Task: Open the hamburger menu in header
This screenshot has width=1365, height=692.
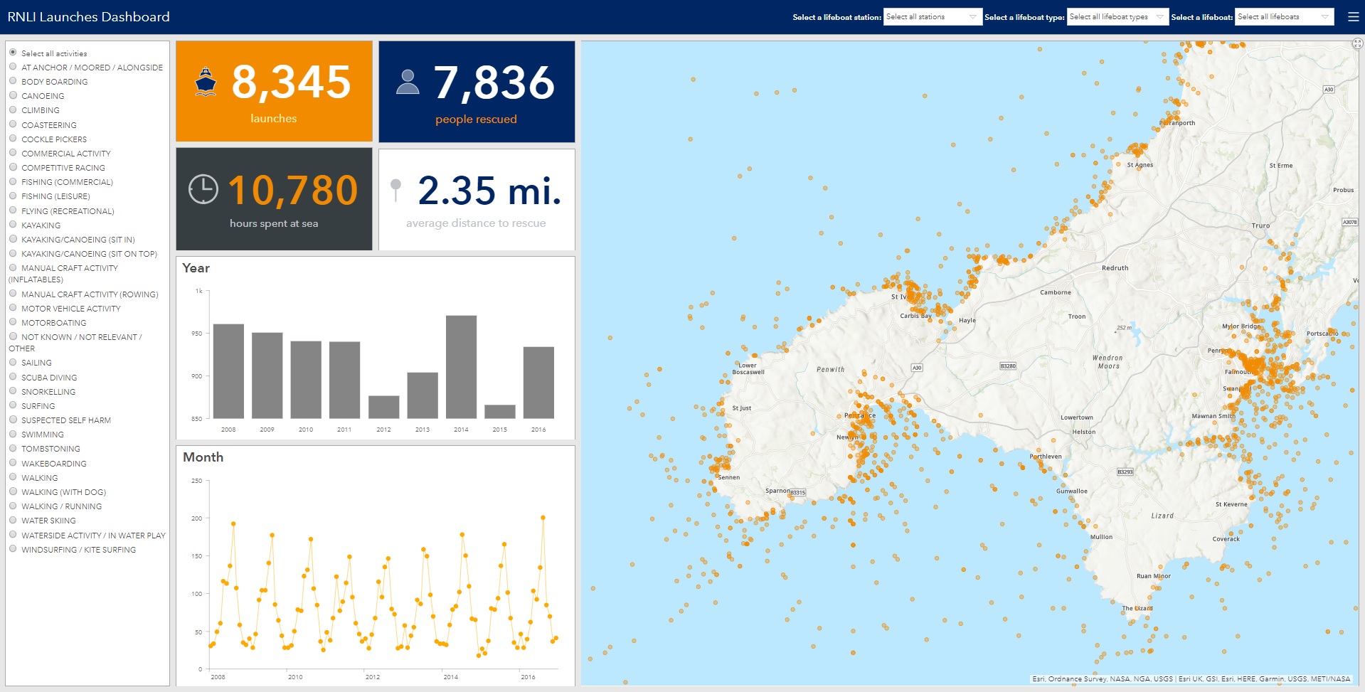Action: click(x=1353, y=16)
